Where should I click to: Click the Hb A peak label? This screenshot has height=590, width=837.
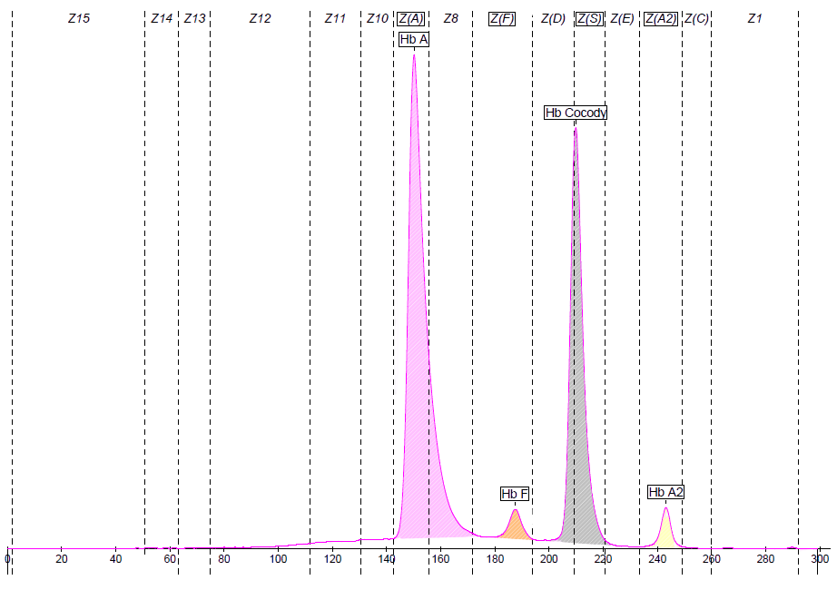pos(413,40)
